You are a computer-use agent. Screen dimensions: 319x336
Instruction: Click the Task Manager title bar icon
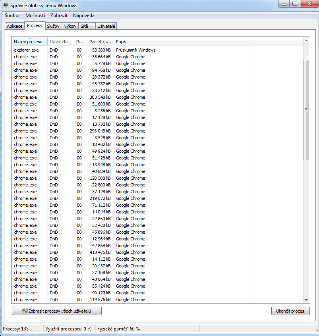[5, 6]
